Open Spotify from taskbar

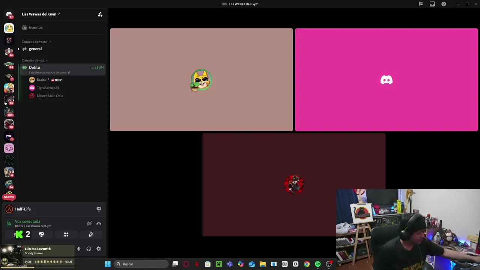(x=318, y=264)
